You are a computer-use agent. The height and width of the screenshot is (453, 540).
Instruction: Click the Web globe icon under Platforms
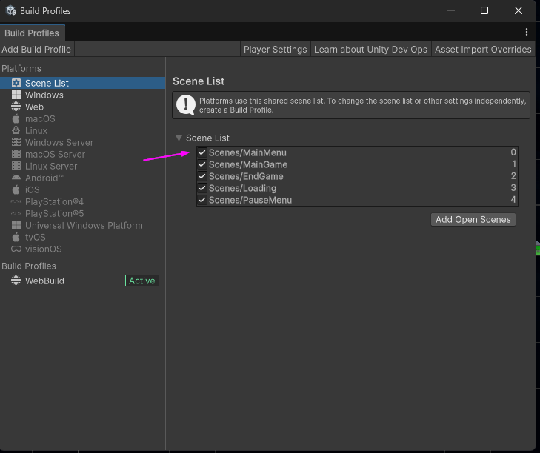pos(16,107)
